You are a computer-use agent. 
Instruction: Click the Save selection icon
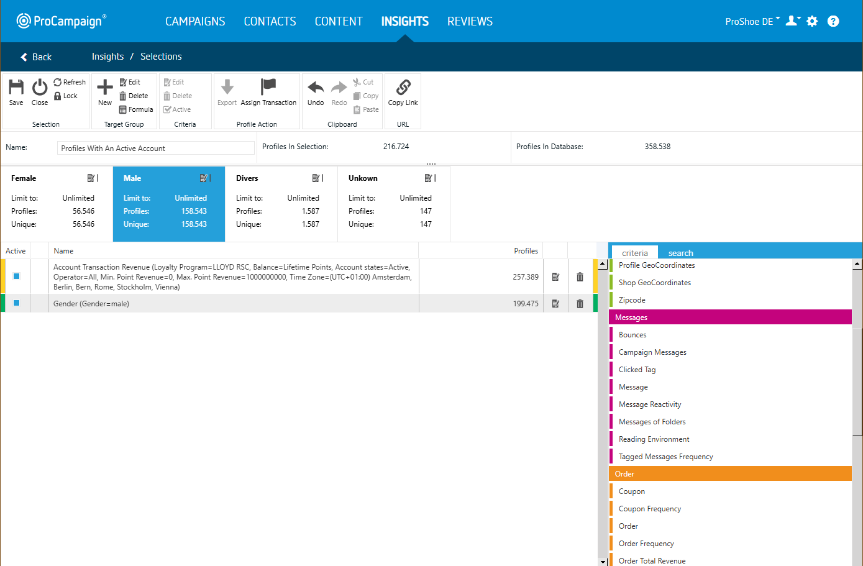coord(16,88)
